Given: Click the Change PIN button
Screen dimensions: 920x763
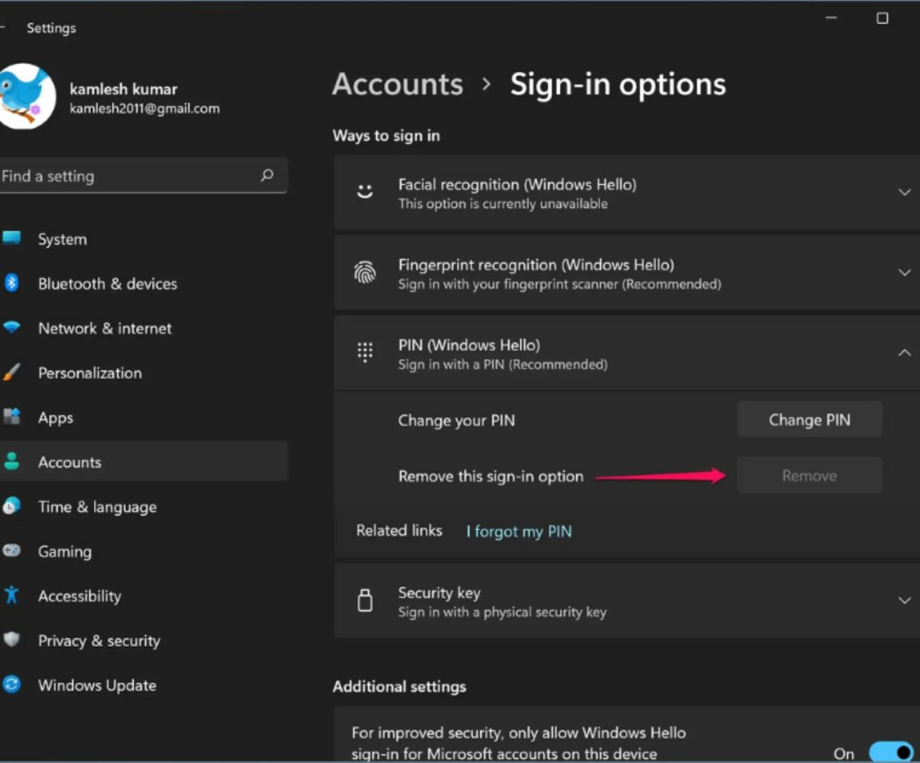Looking at the screenshot, I should pyautogui.click(x=810, y=420).
